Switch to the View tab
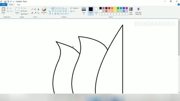 (19, 4)
